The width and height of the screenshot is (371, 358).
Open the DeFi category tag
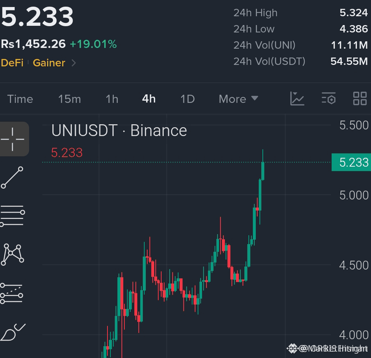(12, 63)
